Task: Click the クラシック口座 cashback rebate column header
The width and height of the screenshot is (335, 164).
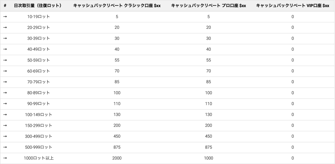Action: [117, 6]
